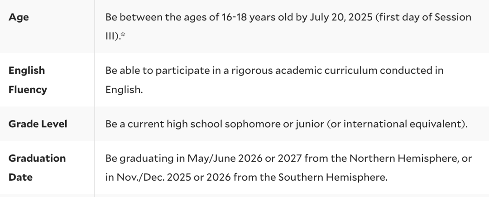Click the word 'English.' on second line

[x=124, y=90]
